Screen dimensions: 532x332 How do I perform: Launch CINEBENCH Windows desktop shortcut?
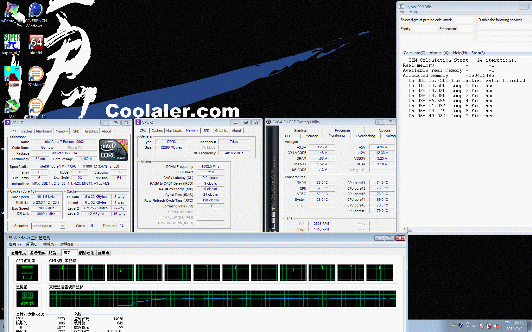[36, 15]
